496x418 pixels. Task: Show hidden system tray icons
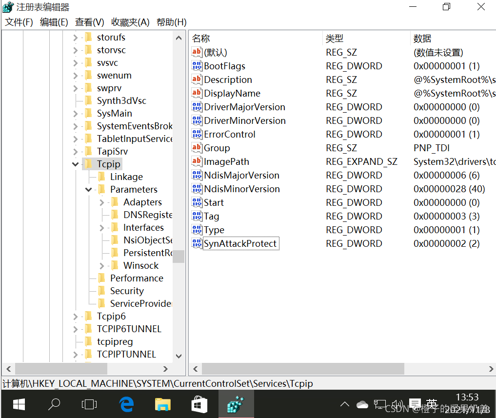pos(344,404)
